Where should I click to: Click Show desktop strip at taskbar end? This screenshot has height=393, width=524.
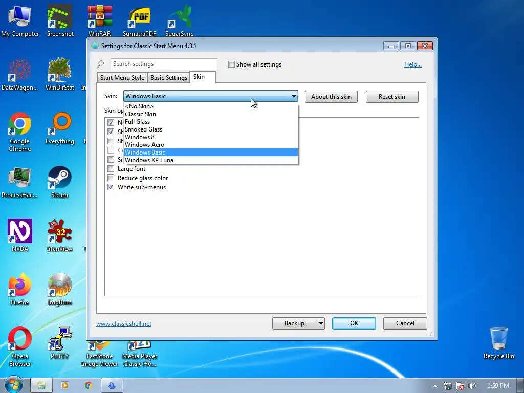[521, 386]
